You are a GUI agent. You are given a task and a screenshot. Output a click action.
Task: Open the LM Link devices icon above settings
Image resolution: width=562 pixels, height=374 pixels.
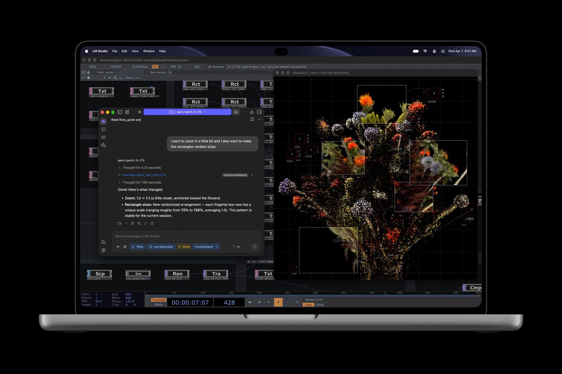click(104, 242)
